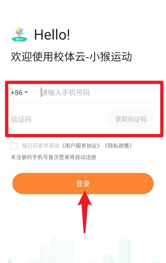The width and height of the screenshot is (166, 263).
Task: Click the red highlighted frame around inputs
Action: 84,109
